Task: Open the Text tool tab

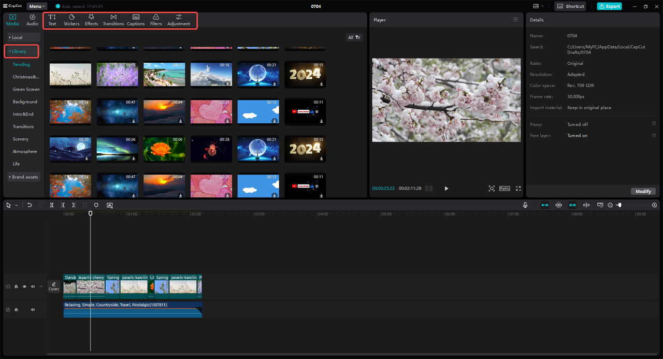Action: point(52,20)
